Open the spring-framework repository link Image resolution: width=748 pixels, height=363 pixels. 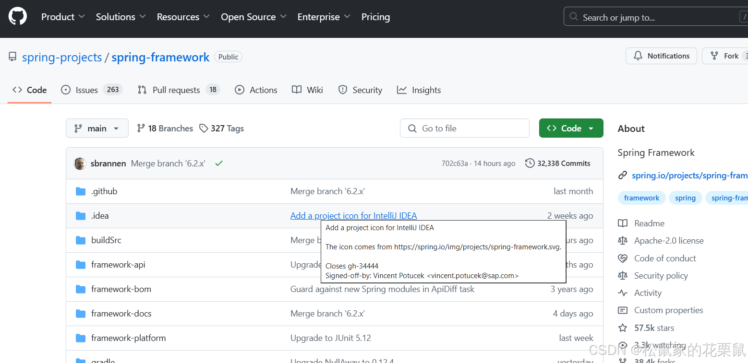pyautogui.click(x=160, y=57)
